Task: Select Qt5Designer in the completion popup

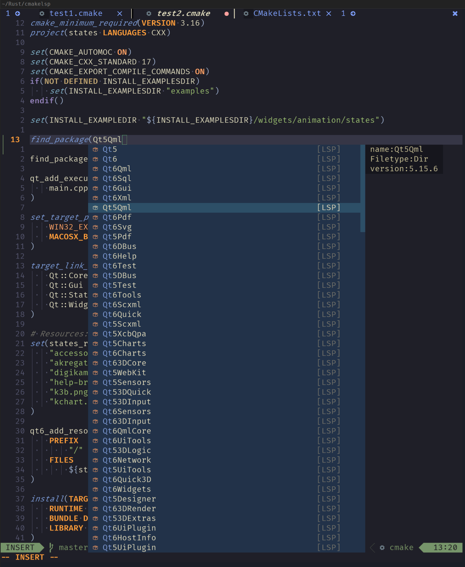Action: (x=224, y=499)
